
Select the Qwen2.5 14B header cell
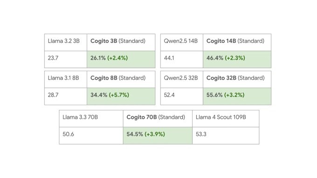point(182,42)
